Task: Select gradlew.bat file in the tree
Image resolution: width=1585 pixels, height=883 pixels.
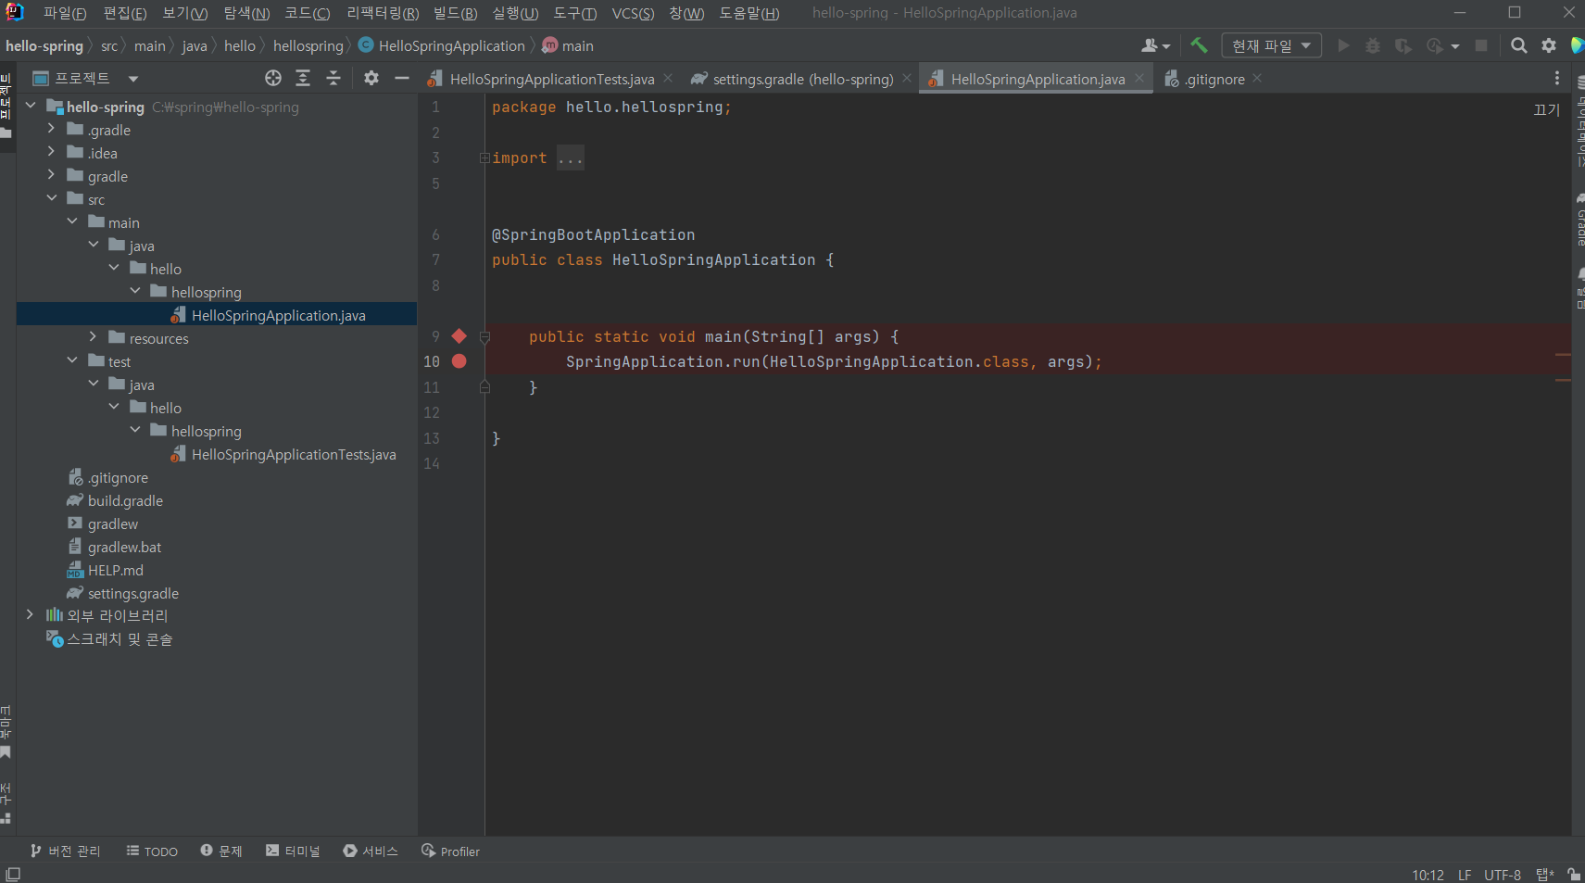Action: pyautogui.click(x=124, y=547)
